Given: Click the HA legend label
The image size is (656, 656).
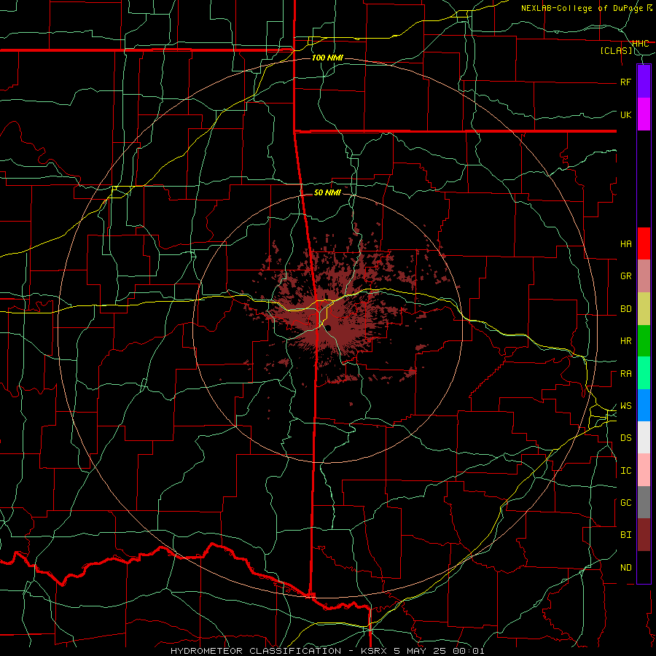Looking at the screenshot, I should 625,244.
